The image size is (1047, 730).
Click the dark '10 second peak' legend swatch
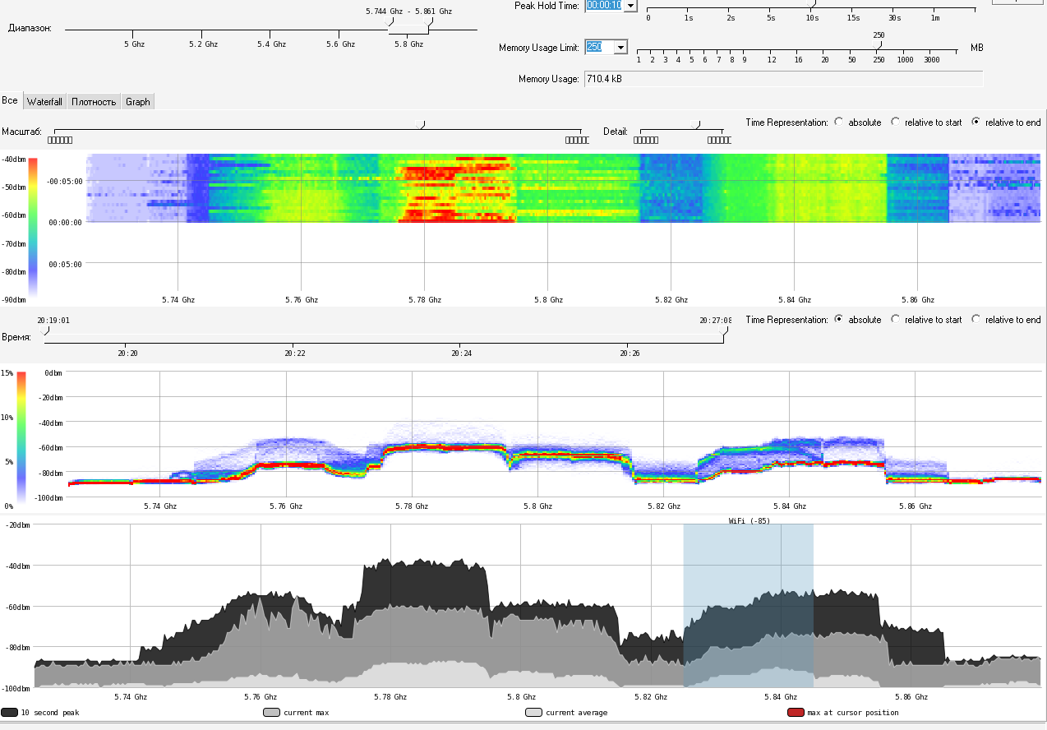pyautogui.click(x=10, y=713)
